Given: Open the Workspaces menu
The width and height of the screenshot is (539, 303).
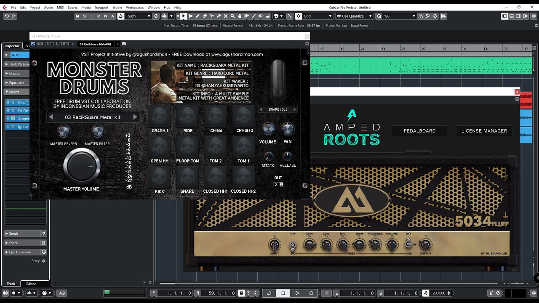Looking at the screenshot, I should [135, 8].
